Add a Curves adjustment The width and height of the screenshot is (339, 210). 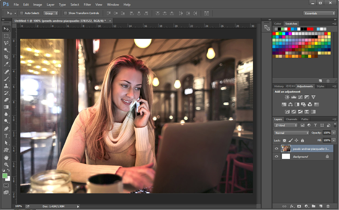tap(300, 97)
